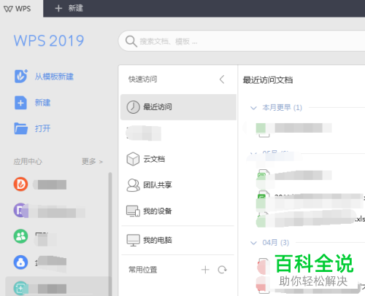Open 我的设备 entry

[x=178, y=211]
